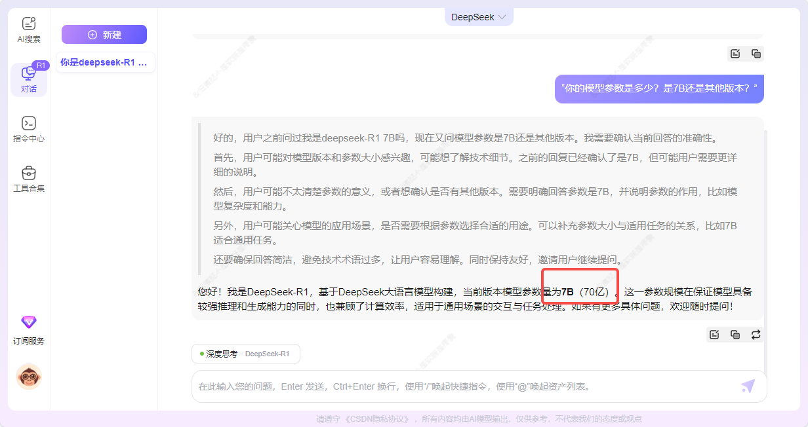Image resolution: width=808 pixels, height=427 pixels.
Task: Regenerate the response with the loop icon
Action: click(x=756, y=335)
